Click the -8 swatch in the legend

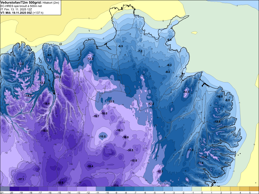tap(129, 189)
